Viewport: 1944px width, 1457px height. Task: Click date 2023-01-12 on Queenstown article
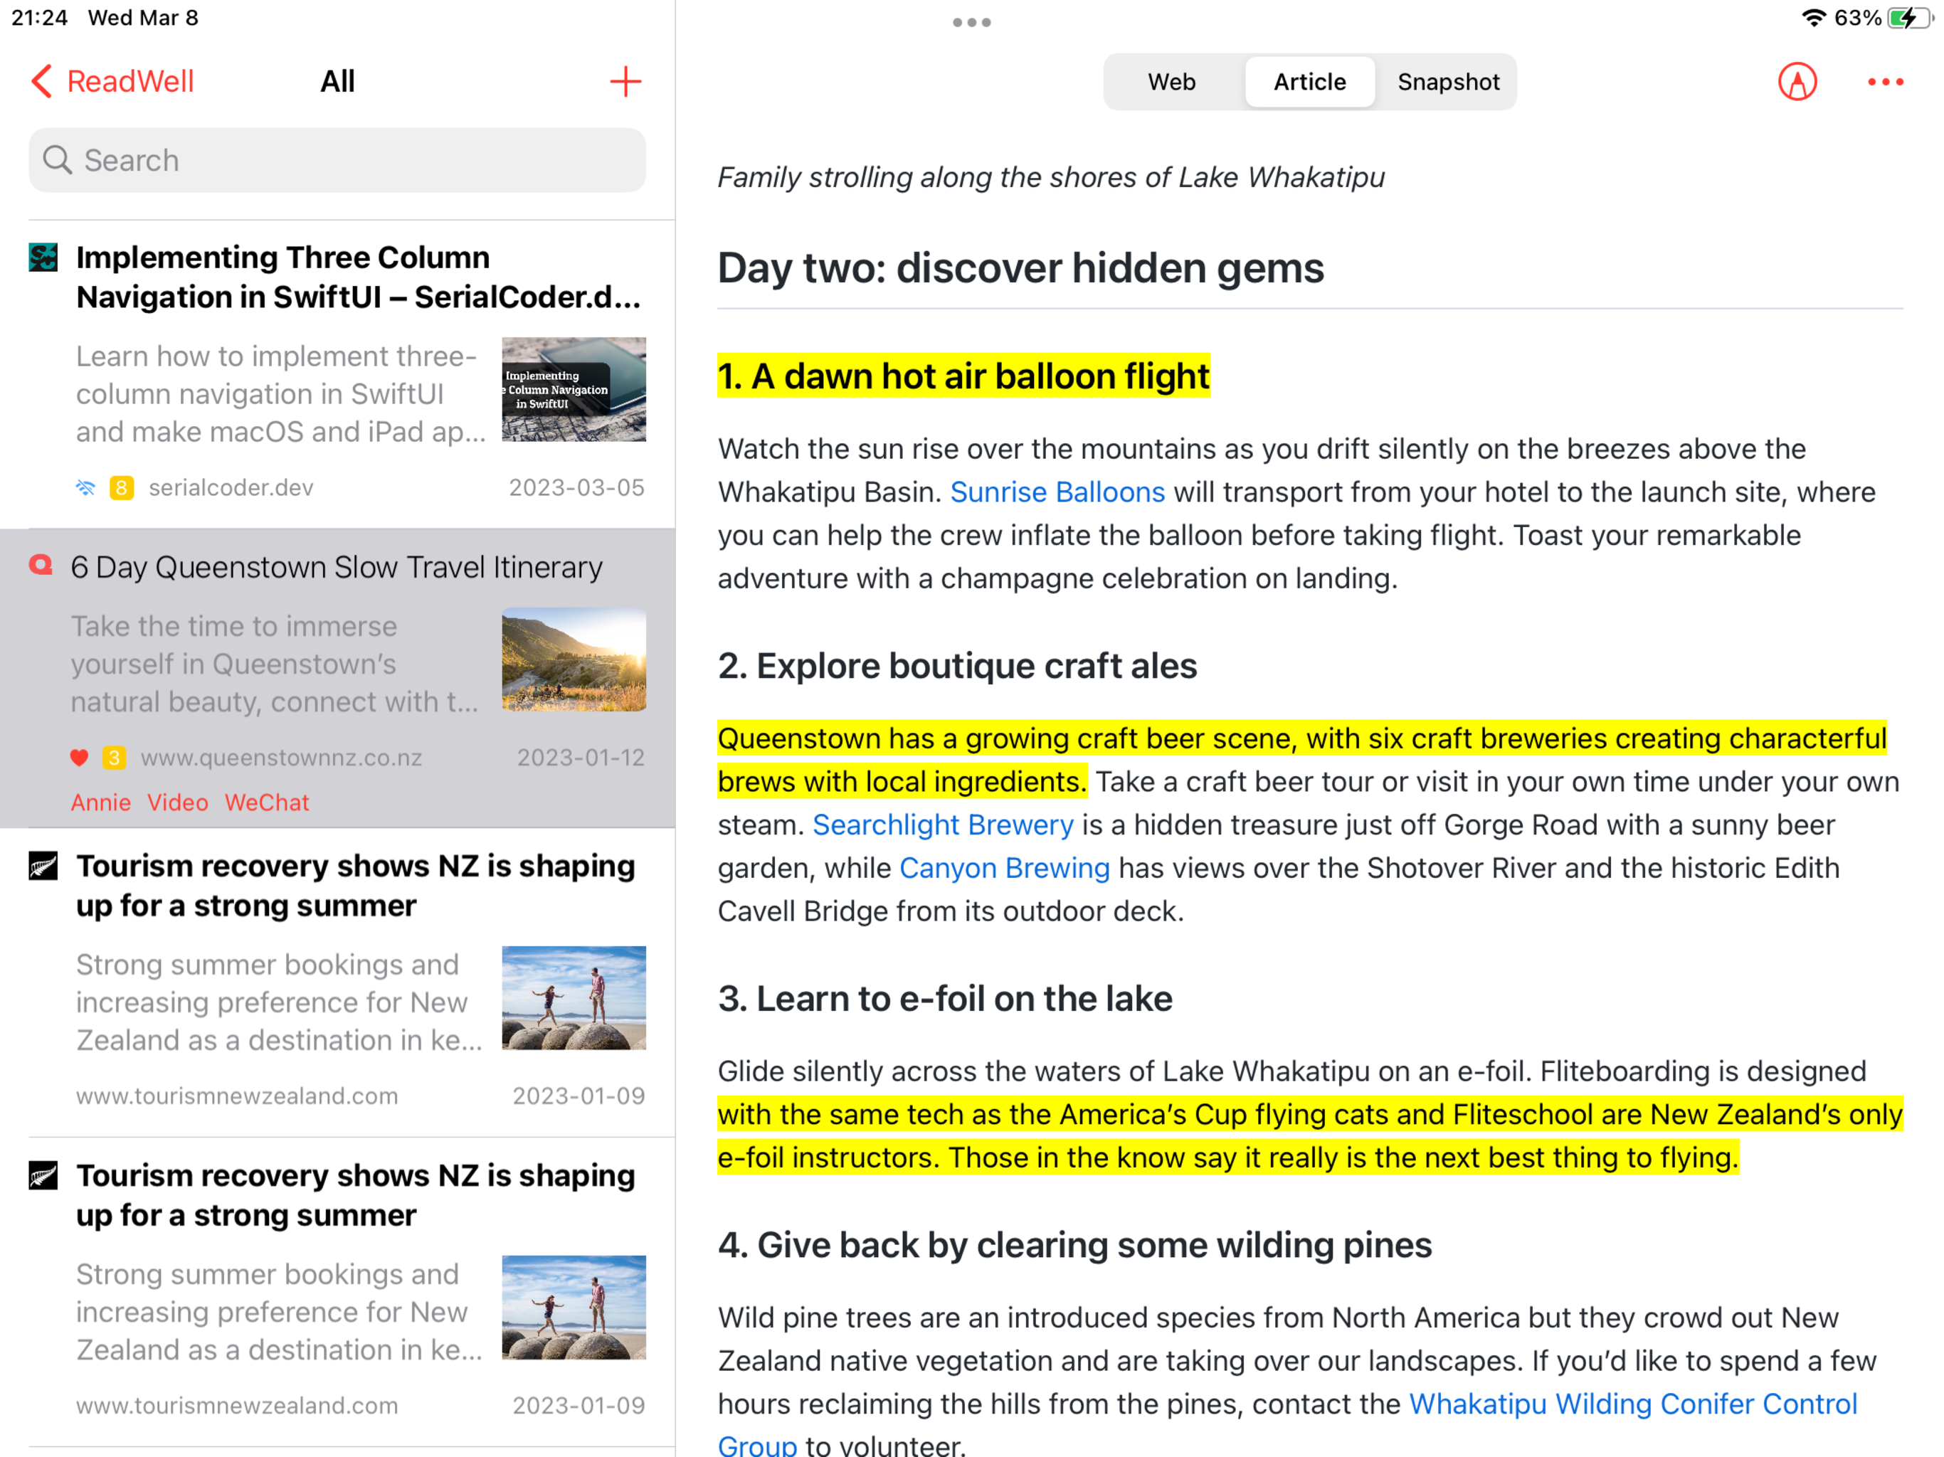(x=581, y=758)
